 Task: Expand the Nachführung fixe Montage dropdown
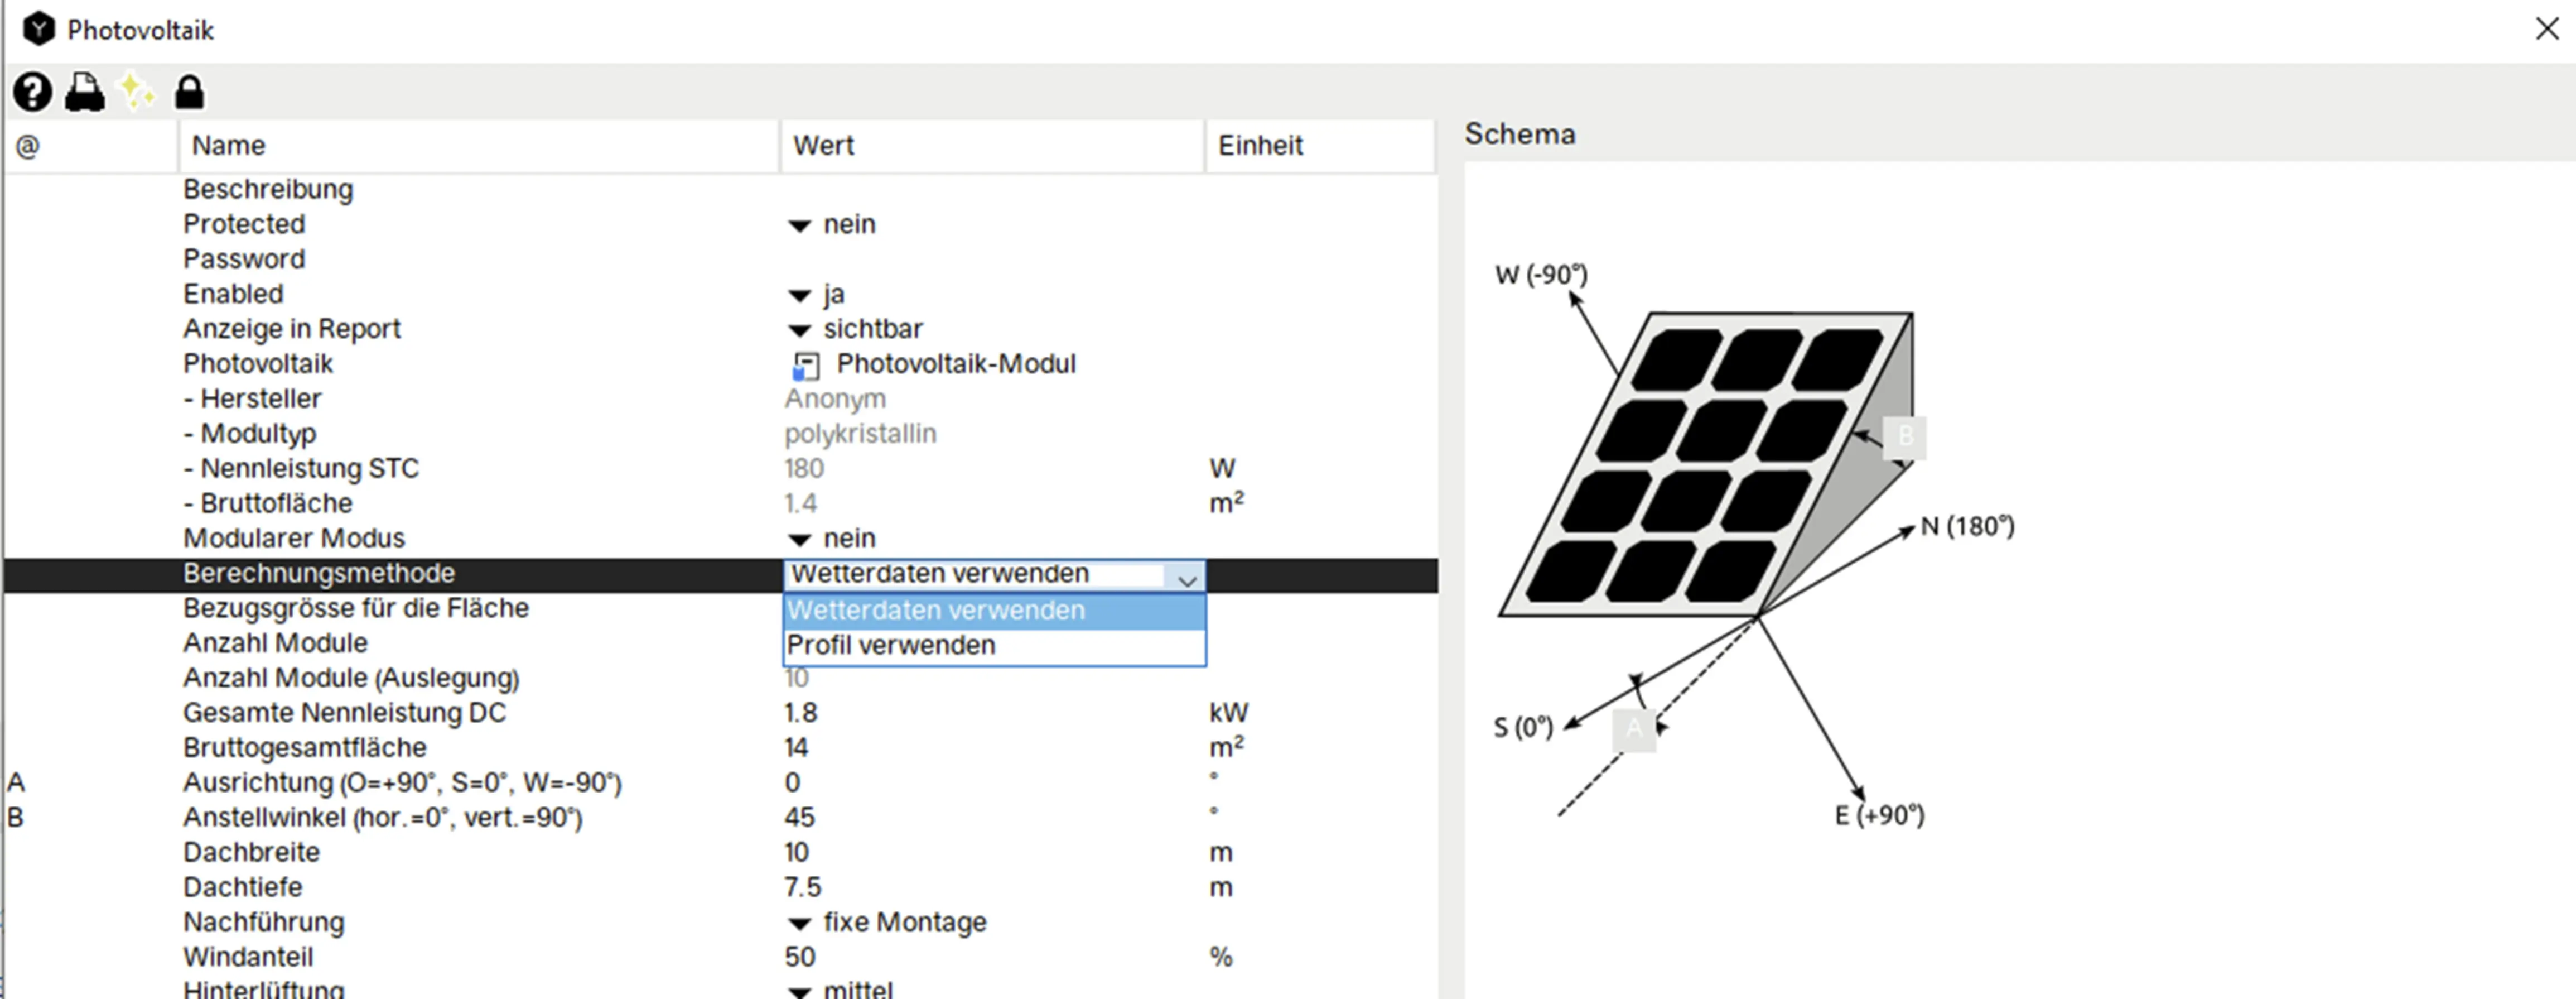[799, 923]
